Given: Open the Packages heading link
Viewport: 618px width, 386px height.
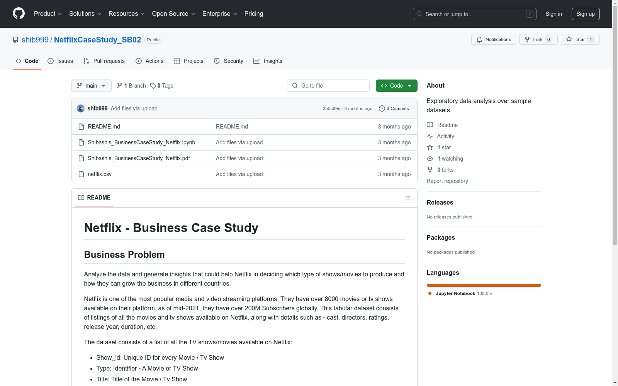Looking at the screenshot, I should coord(441,237).
